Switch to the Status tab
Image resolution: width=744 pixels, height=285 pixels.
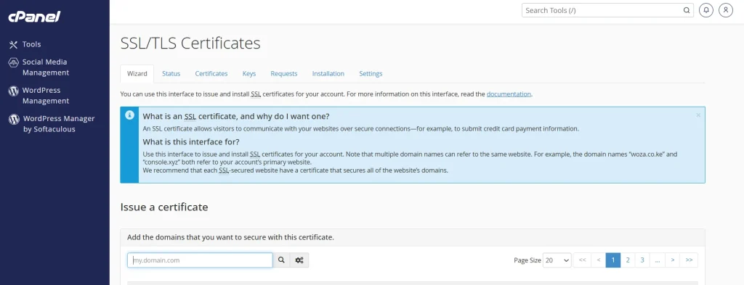171,74
